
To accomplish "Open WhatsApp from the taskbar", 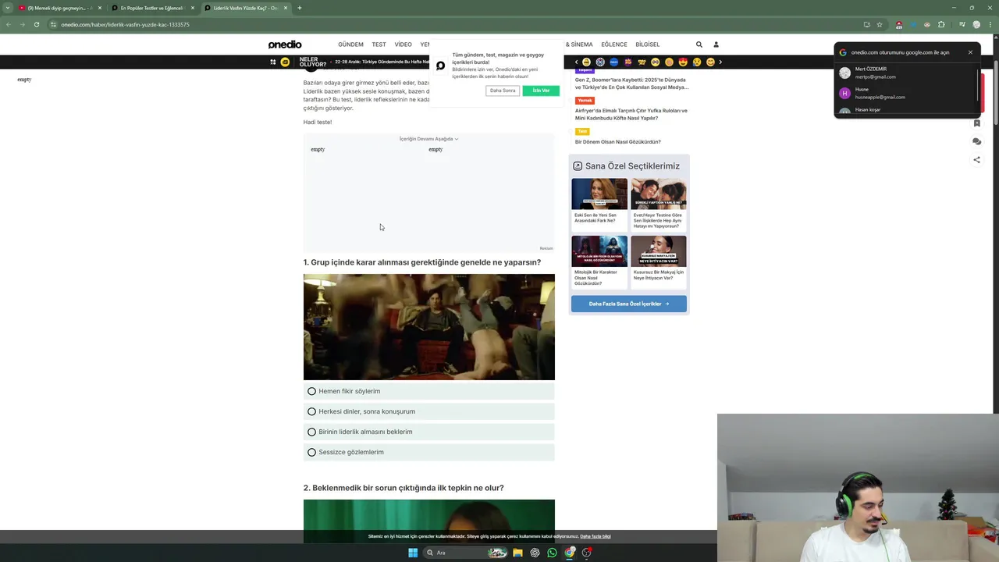I will (552, 553).
